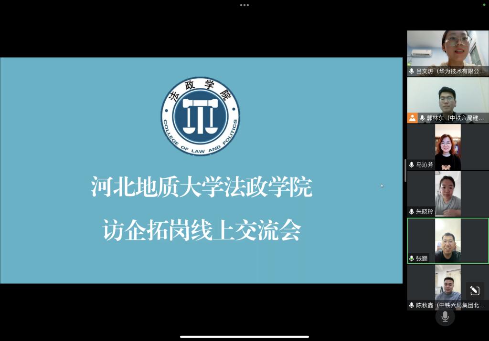Select 张颢's highlighted speaker tile
Screen dimensions: 489x341
point(447,239)
